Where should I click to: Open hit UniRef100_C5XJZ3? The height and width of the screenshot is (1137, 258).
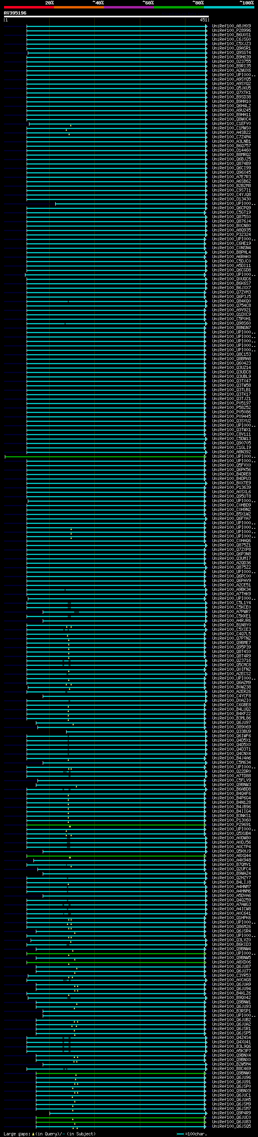tap(231, 44)
